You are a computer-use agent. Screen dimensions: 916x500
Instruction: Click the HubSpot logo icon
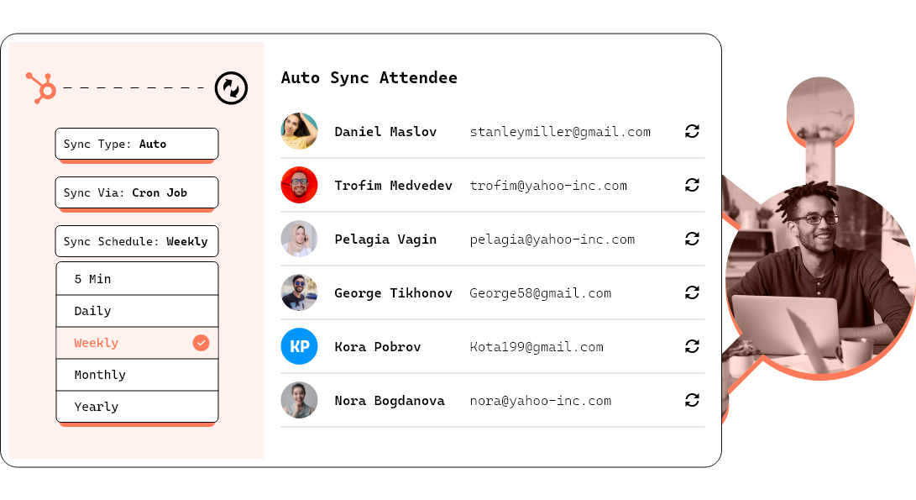pos(41,87)
